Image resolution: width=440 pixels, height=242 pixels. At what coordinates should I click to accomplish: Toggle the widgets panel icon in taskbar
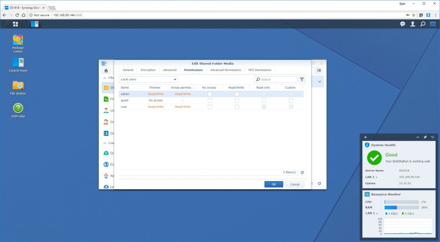pyautogui.click(x=433, y=24)
